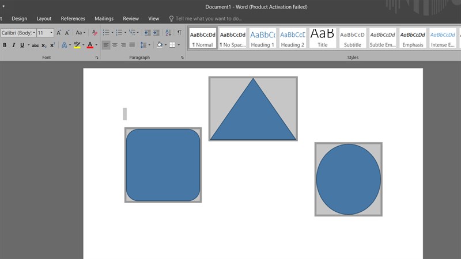The image size is (461, 259).
Task: Center align the paragraph
Action: pyautogui.click(x=115, y=45)
